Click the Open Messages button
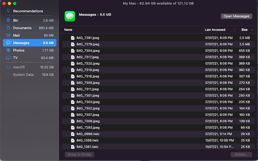The image size is (258, 161). point(237,16)
